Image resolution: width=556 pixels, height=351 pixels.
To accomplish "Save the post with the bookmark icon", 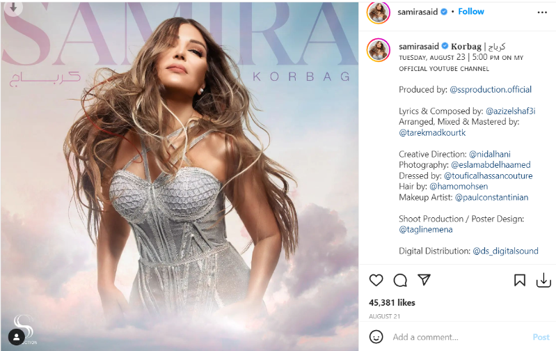I will point(520,281).
